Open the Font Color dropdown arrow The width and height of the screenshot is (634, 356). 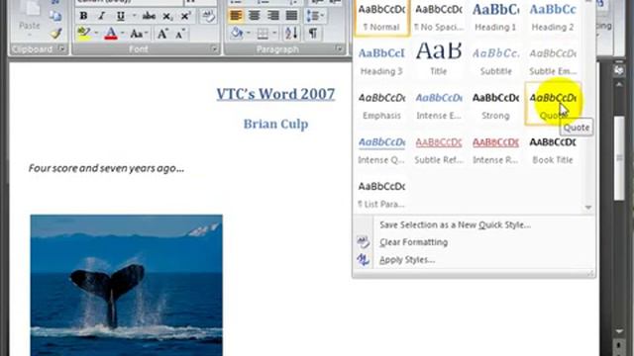click(123, 34)
